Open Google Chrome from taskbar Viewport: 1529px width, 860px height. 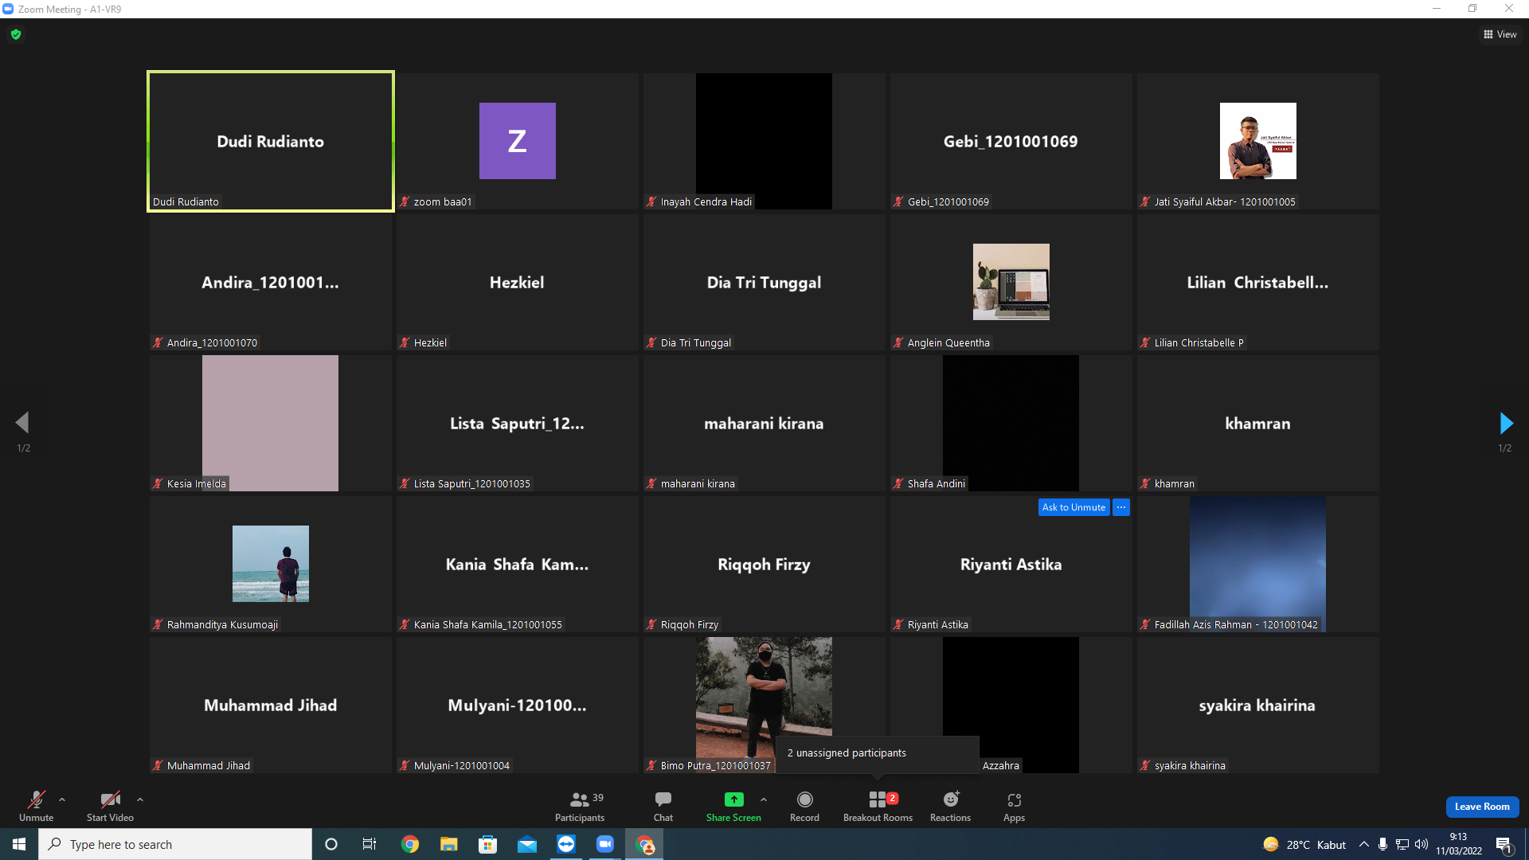(x=410, y=844)
